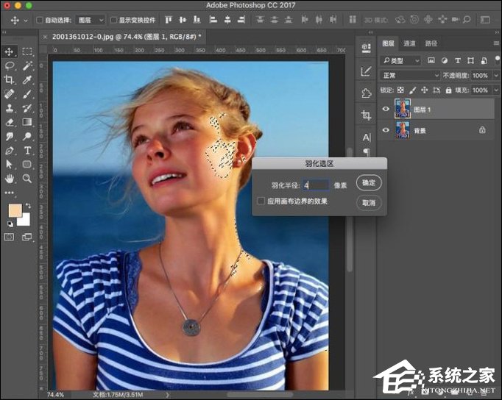Open the 正常 blend mode dropdown

(410, 76)
